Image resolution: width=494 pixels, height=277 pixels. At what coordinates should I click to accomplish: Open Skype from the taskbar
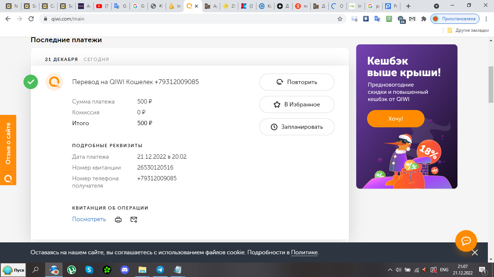[x=89, y=270]
